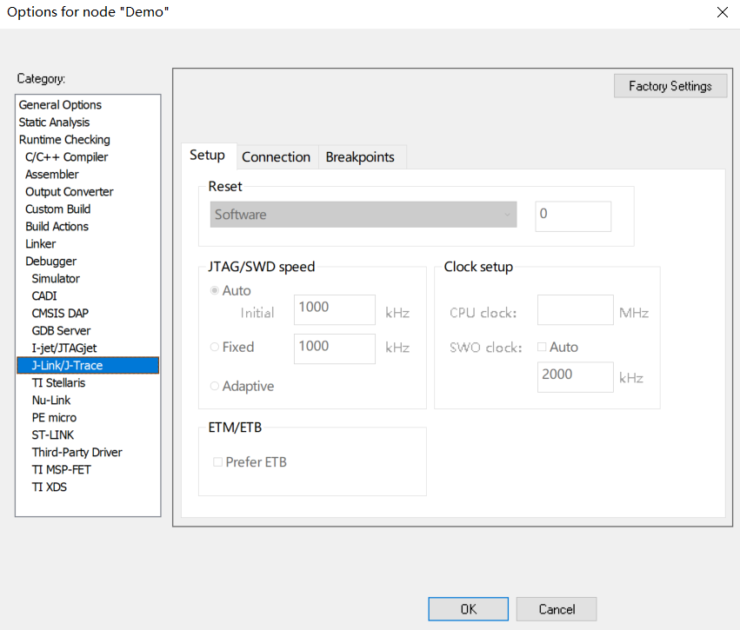Select Static Analysis category
740x630 pixels.
[54, 123]
